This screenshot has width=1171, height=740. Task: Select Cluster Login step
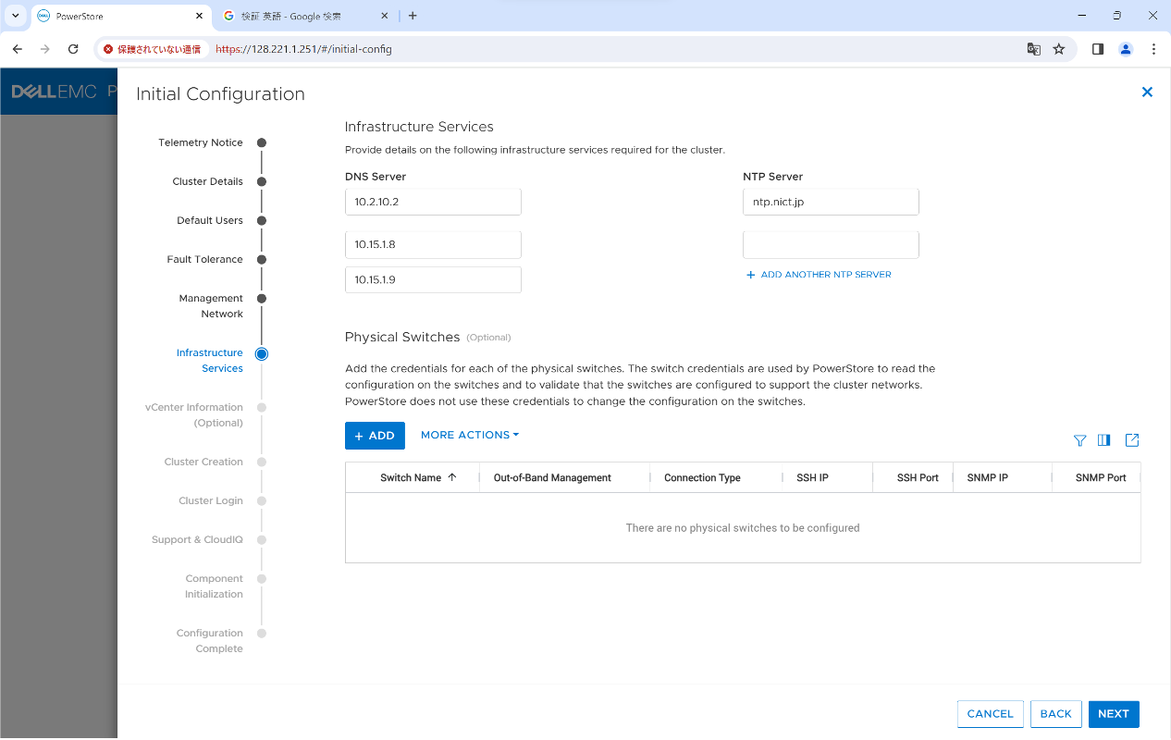click(x=211, y=500)
